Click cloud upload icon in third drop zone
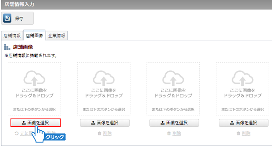The width and height of the screenshot is (272, 148). [173, 78]
